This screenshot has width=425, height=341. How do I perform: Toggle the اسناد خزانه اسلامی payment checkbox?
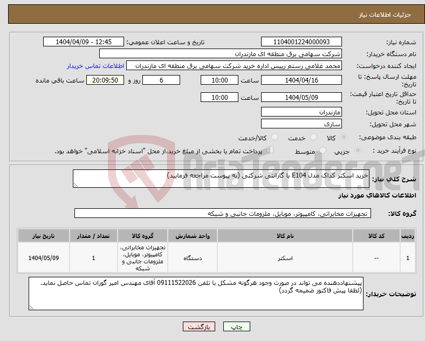(x=270, y=150)
